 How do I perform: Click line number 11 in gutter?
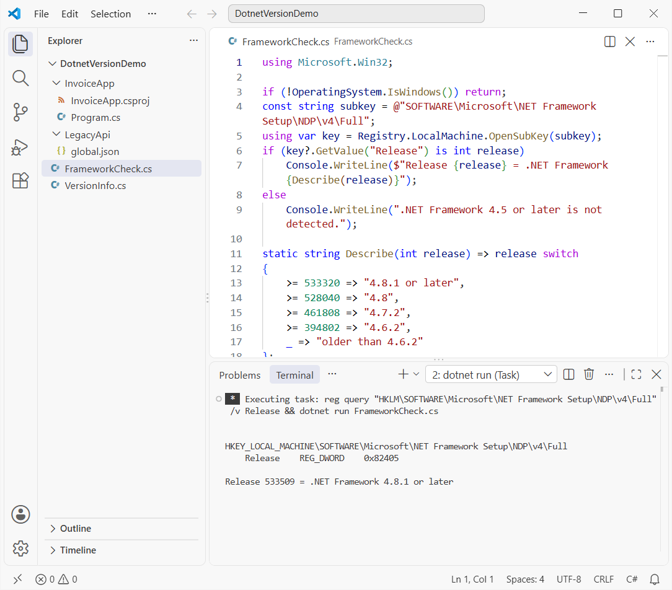236,253
